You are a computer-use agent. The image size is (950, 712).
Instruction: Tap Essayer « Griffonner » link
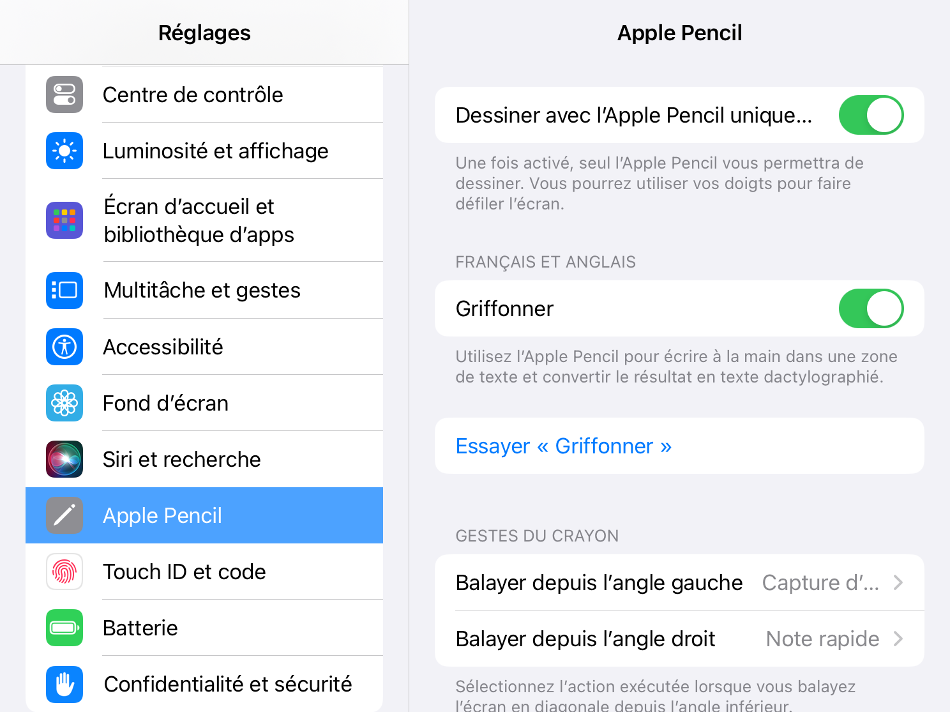(x=564, y=446)
